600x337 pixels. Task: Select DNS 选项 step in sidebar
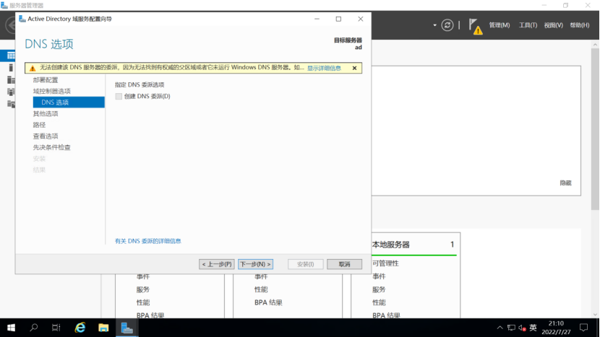tap(69, 102)
